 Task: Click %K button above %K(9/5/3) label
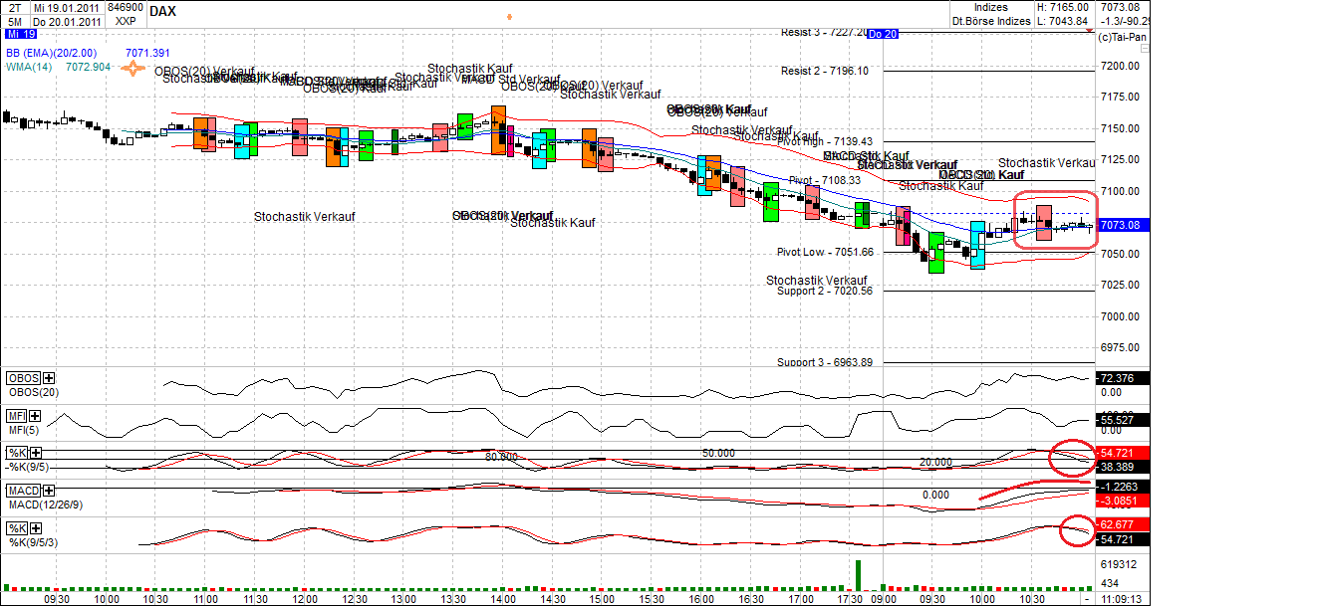16,528
